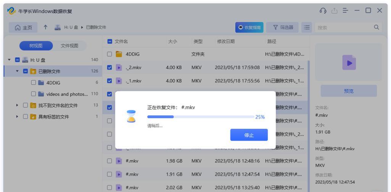Sort by 大小 column header
The width and height of the screenshot is (391, 192).
pos(172,41)
